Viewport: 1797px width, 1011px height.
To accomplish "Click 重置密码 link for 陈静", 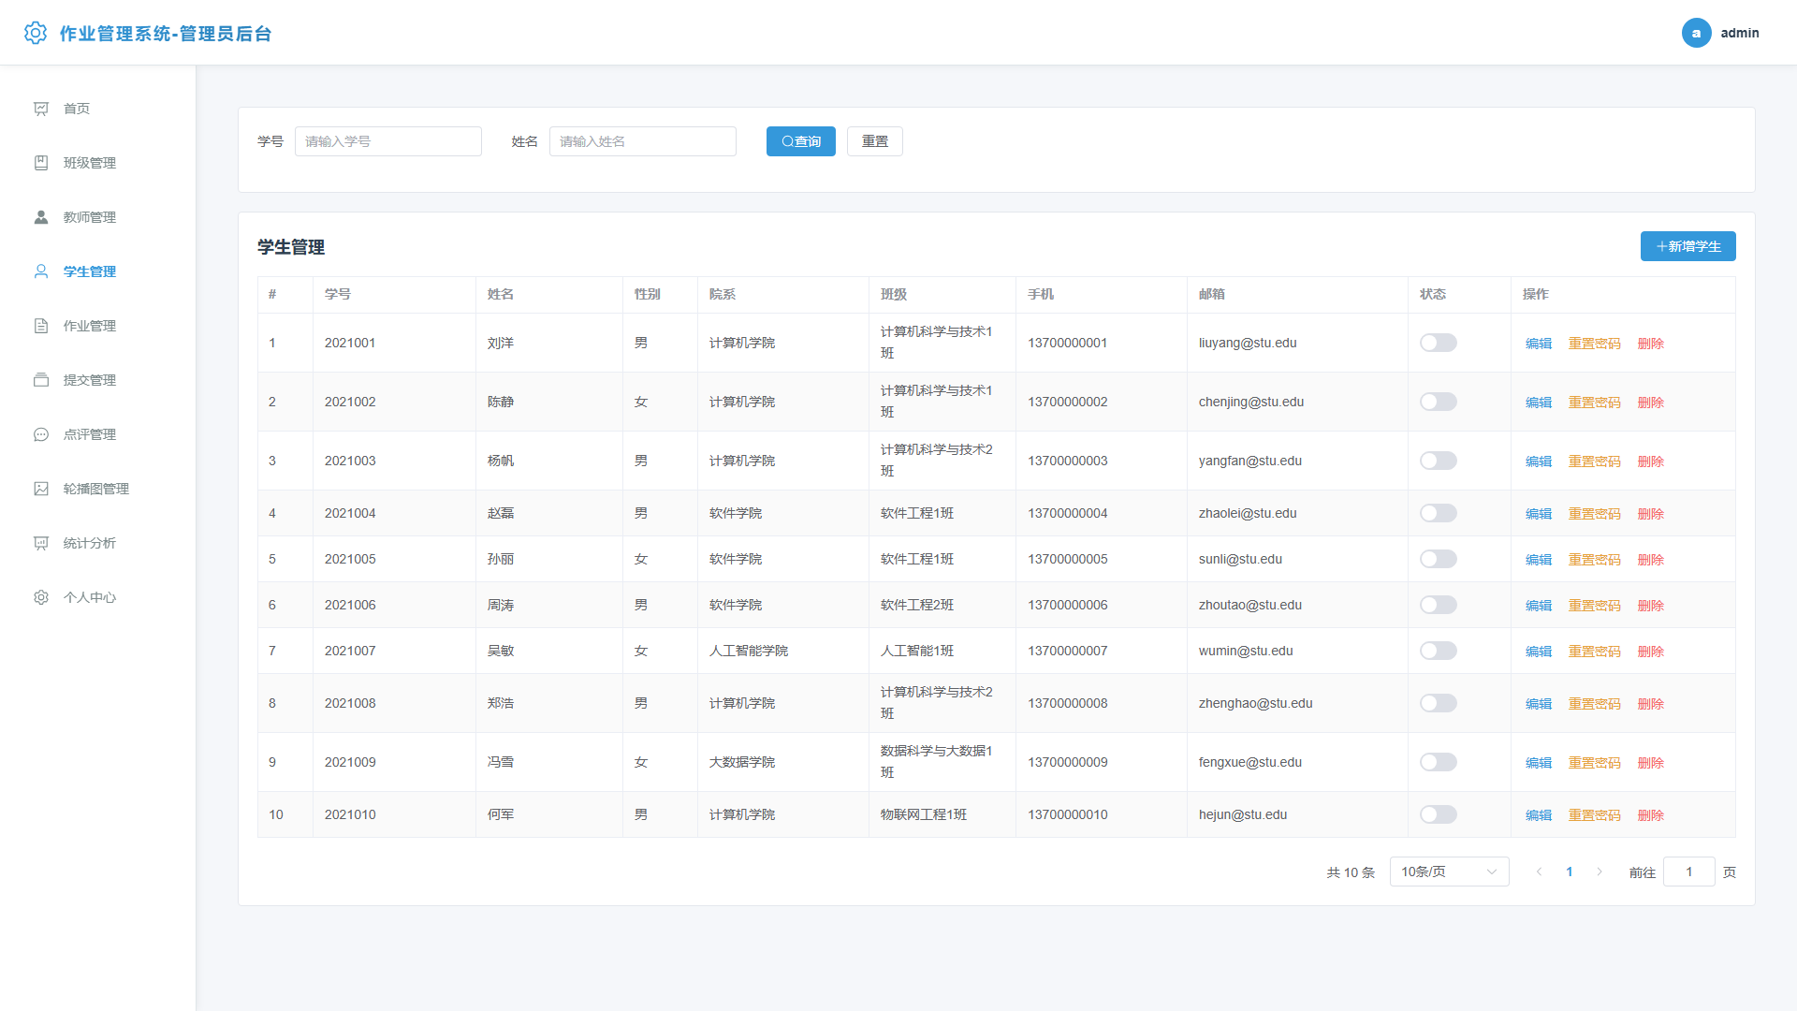I will point(1594,403).
